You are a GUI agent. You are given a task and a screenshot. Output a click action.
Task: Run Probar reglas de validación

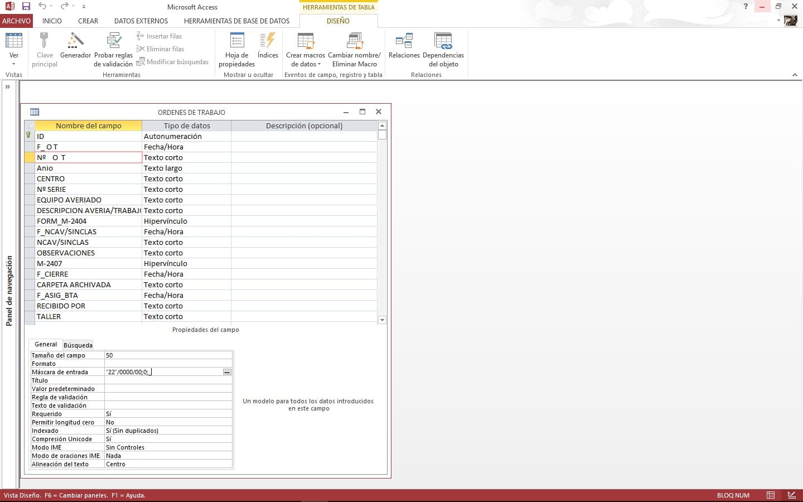pyautogui.click(x=113, y=50)
